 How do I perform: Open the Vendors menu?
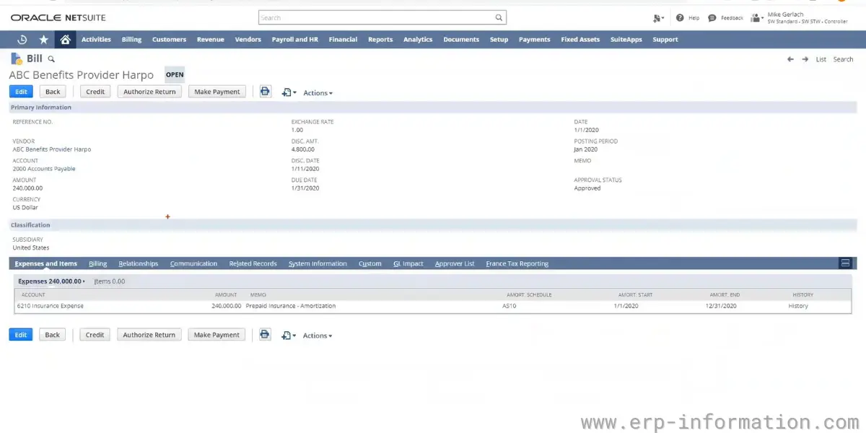[248, 40]
